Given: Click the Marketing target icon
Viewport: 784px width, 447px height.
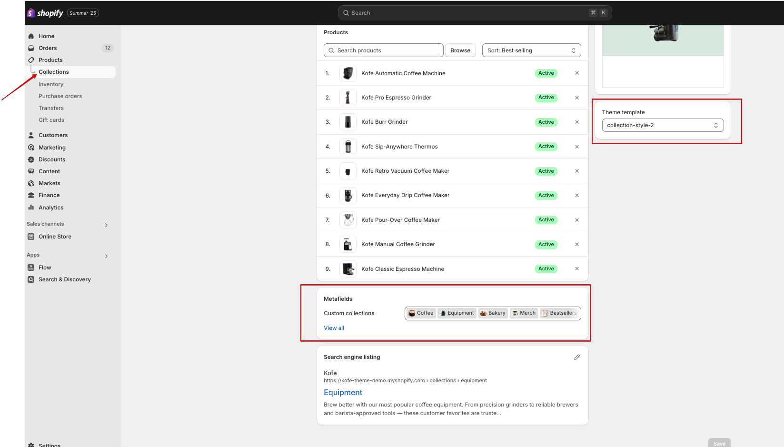Looking at the screenshot, I should [x=31, y=148].
